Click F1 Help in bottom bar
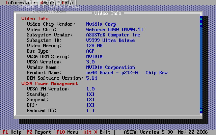 click(12, 132)
